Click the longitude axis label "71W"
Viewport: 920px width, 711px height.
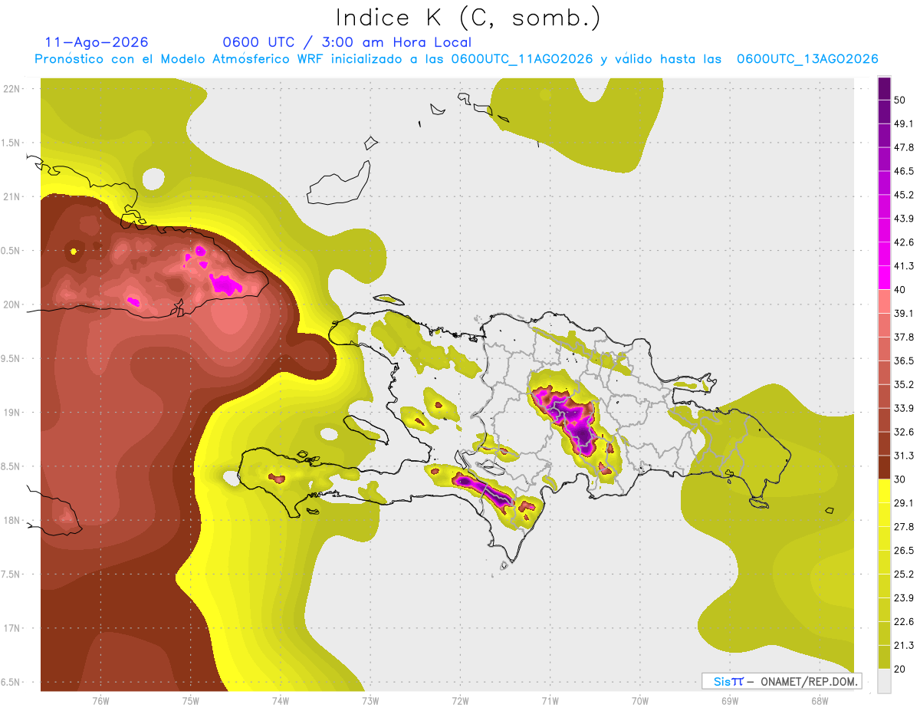[x=550, y=701]
